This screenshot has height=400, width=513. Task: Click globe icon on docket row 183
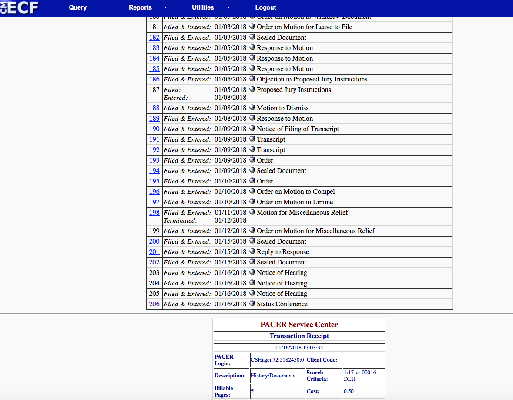(252, 47)
